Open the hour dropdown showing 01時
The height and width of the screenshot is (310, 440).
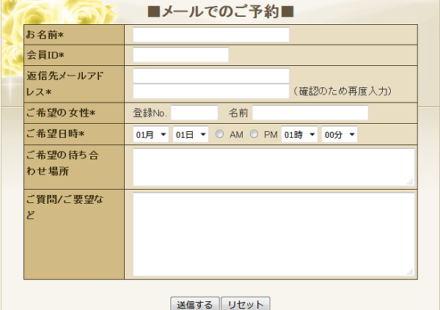point(299,135)
